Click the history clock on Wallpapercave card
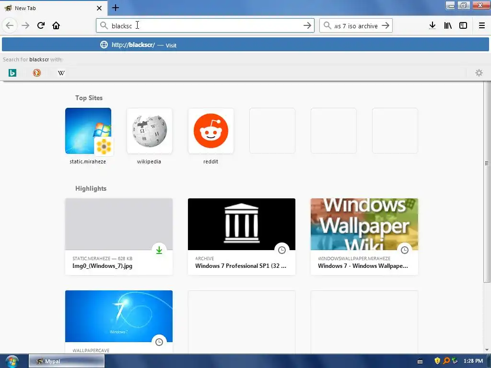This screenshot has width=491, height=368. 159,342
